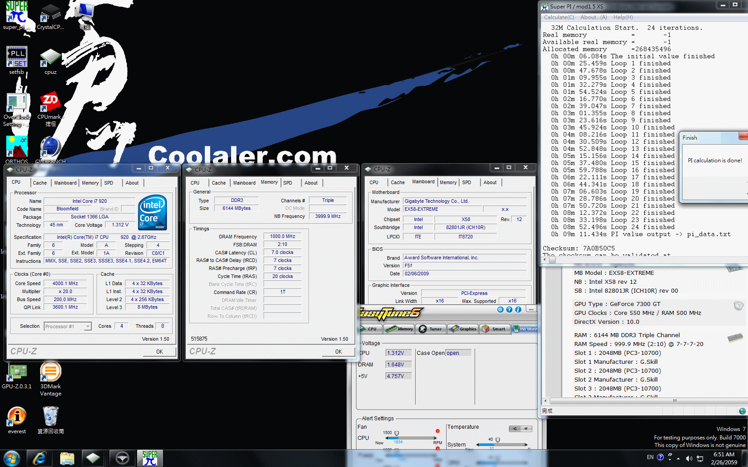Click the EasyTune6 info (i) icon
The width and height of the screenshot is (748, 467).
(x=518, y=310)
